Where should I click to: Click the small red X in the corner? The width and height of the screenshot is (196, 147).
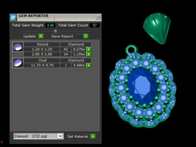2,142
